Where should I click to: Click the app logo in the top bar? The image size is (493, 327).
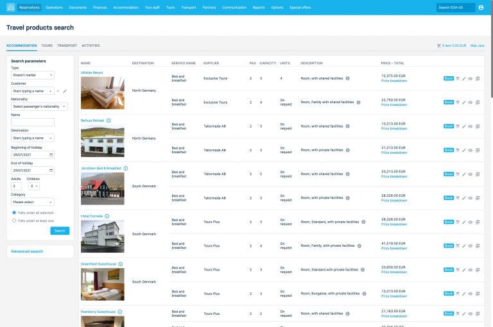(x=11, y=7)
